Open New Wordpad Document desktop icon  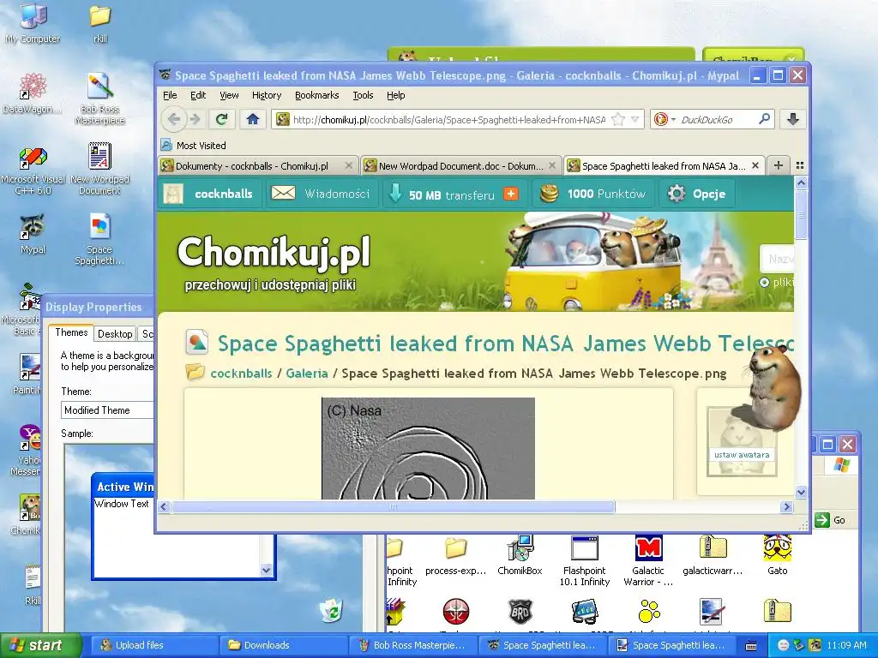click(x=99, y=169)
